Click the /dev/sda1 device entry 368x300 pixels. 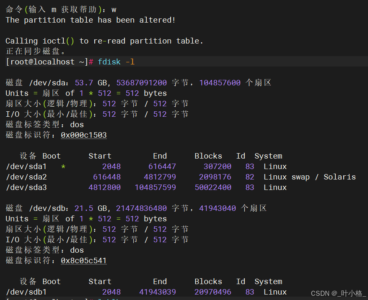click(26, 167)
